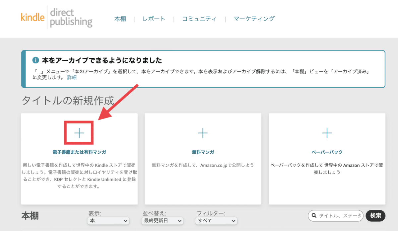
Task: Open the 本棚 navigation item
Action: (x=120, y=19)
